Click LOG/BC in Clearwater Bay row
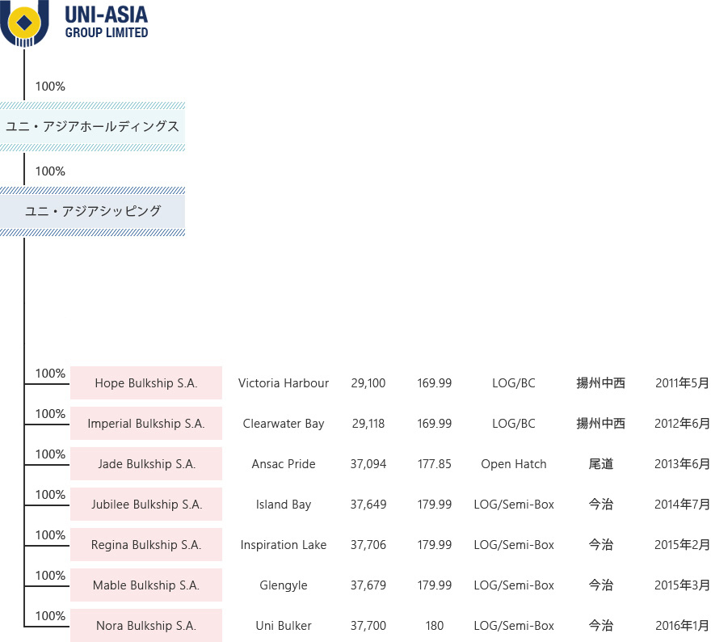Screen dimensions: 711x642 pos(514,424)
